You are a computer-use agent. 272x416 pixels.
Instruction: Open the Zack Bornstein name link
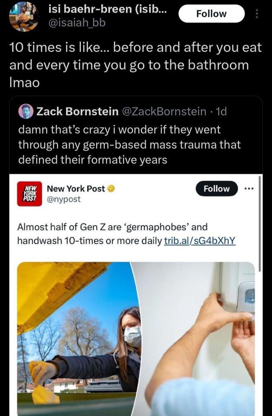click(x=78, y=112)
